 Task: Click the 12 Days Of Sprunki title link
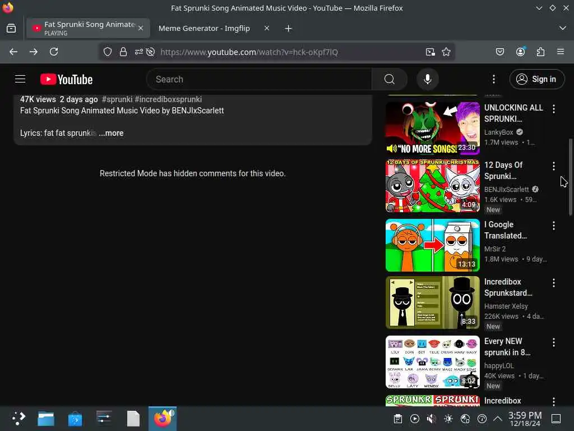click(x=504, y=171)
